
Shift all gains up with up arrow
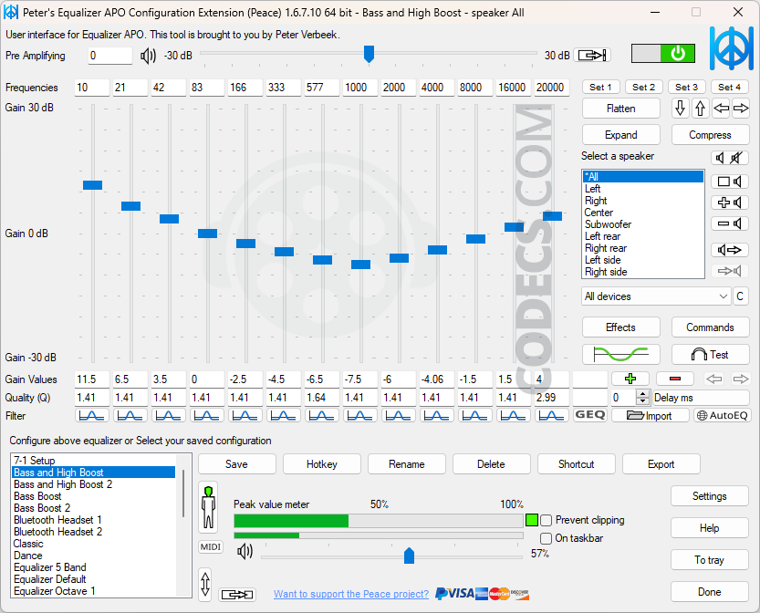tap(700, 108)
